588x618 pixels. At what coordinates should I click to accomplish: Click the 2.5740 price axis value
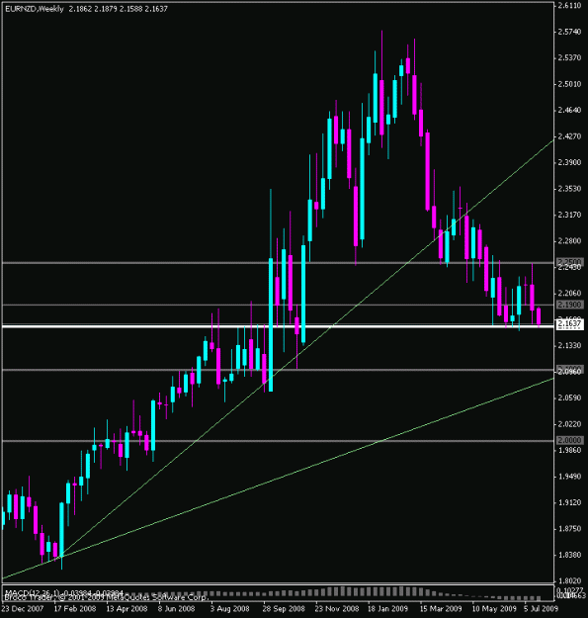pyautogui.click(x=569, y=32)
